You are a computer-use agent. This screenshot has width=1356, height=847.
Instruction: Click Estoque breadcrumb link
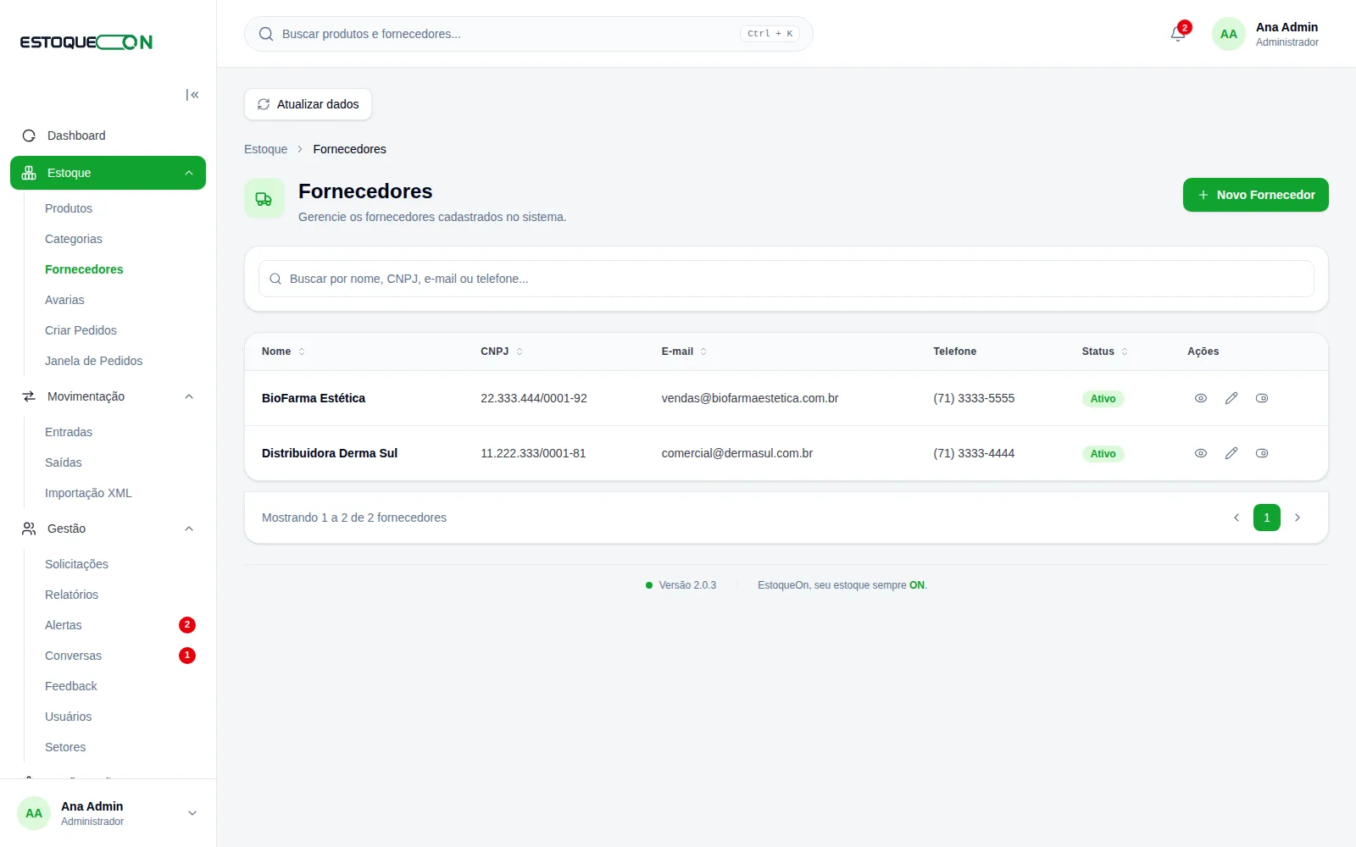tap(265, 149)
